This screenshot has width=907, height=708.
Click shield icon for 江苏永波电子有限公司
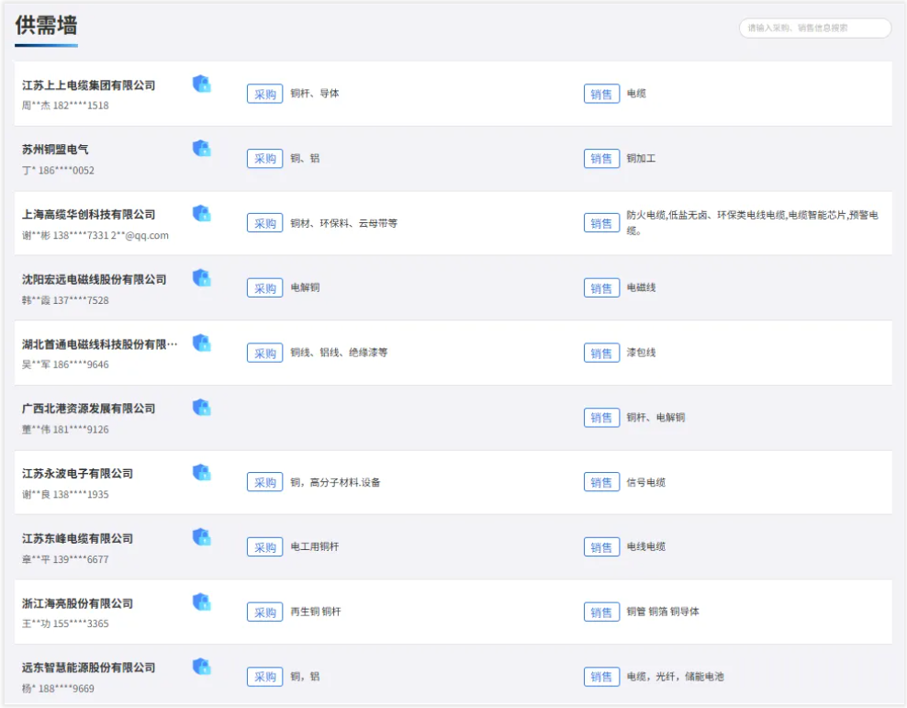point(201,473)
